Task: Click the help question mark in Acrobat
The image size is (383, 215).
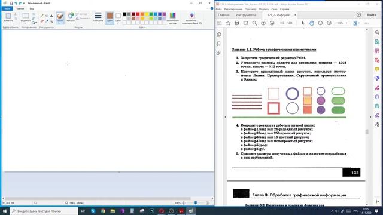Action: tap(358, 15)
